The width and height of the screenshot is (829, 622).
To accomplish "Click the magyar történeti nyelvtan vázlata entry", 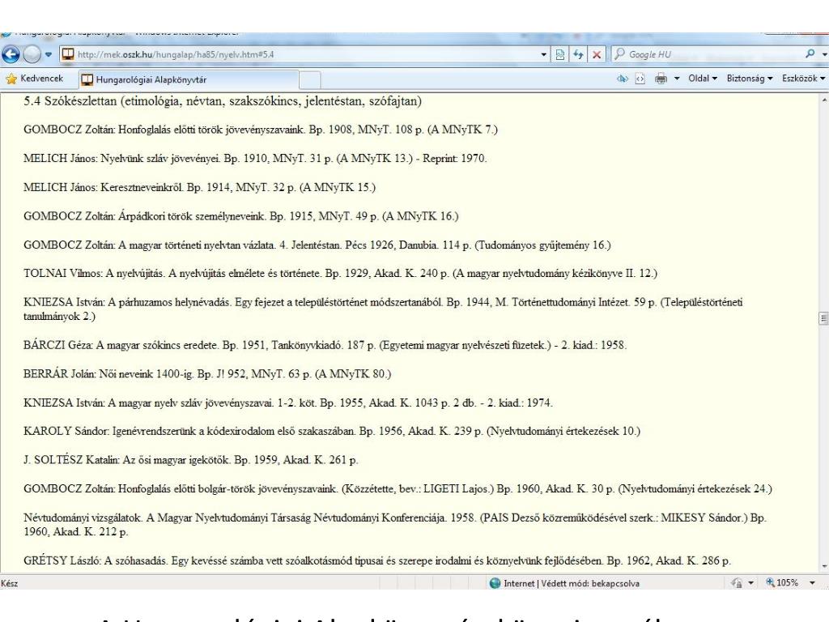I will tap(317, 245).
